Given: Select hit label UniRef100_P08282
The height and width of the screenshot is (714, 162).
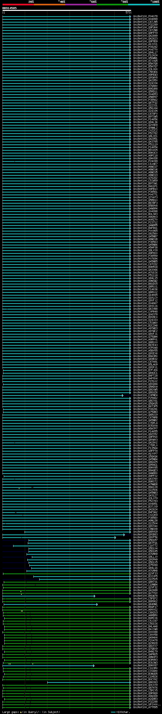Looking at the screenshot, I should pos(145,47).
